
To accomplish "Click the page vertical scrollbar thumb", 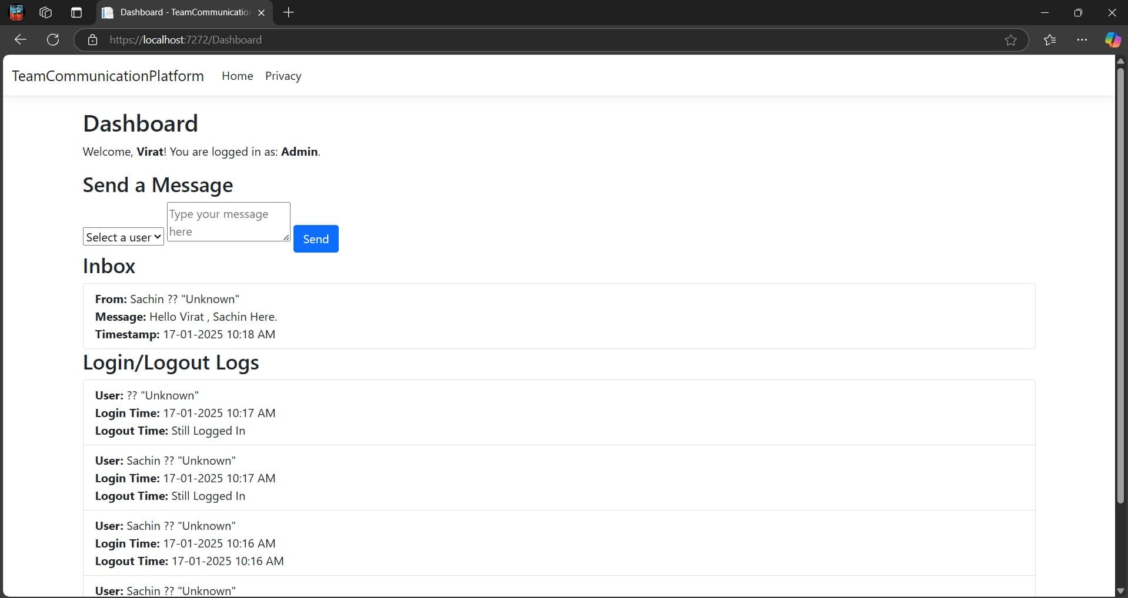I will pos(1120,285).
